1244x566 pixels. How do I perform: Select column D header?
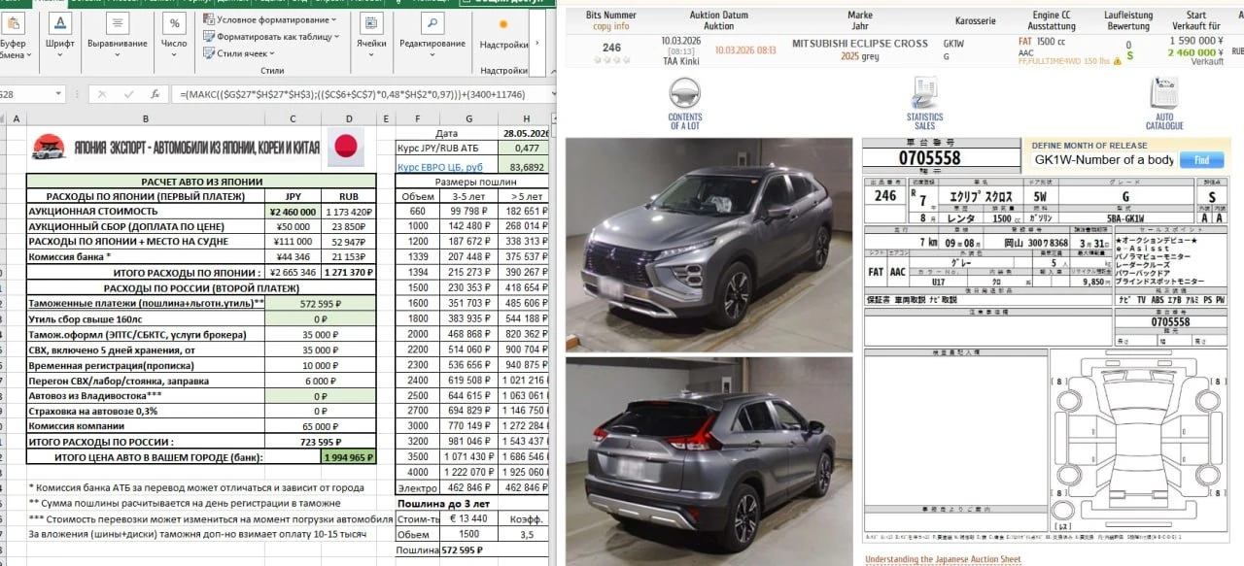point(349,118)
